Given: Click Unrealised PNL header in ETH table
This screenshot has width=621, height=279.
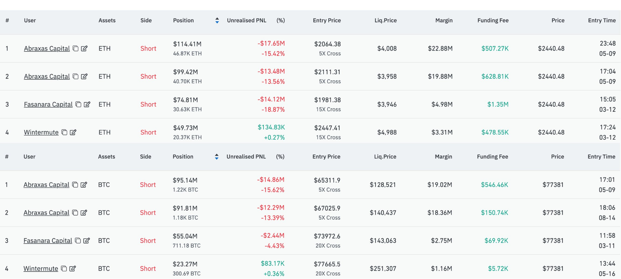Looking at the screenshot, I should click(247, 20).
